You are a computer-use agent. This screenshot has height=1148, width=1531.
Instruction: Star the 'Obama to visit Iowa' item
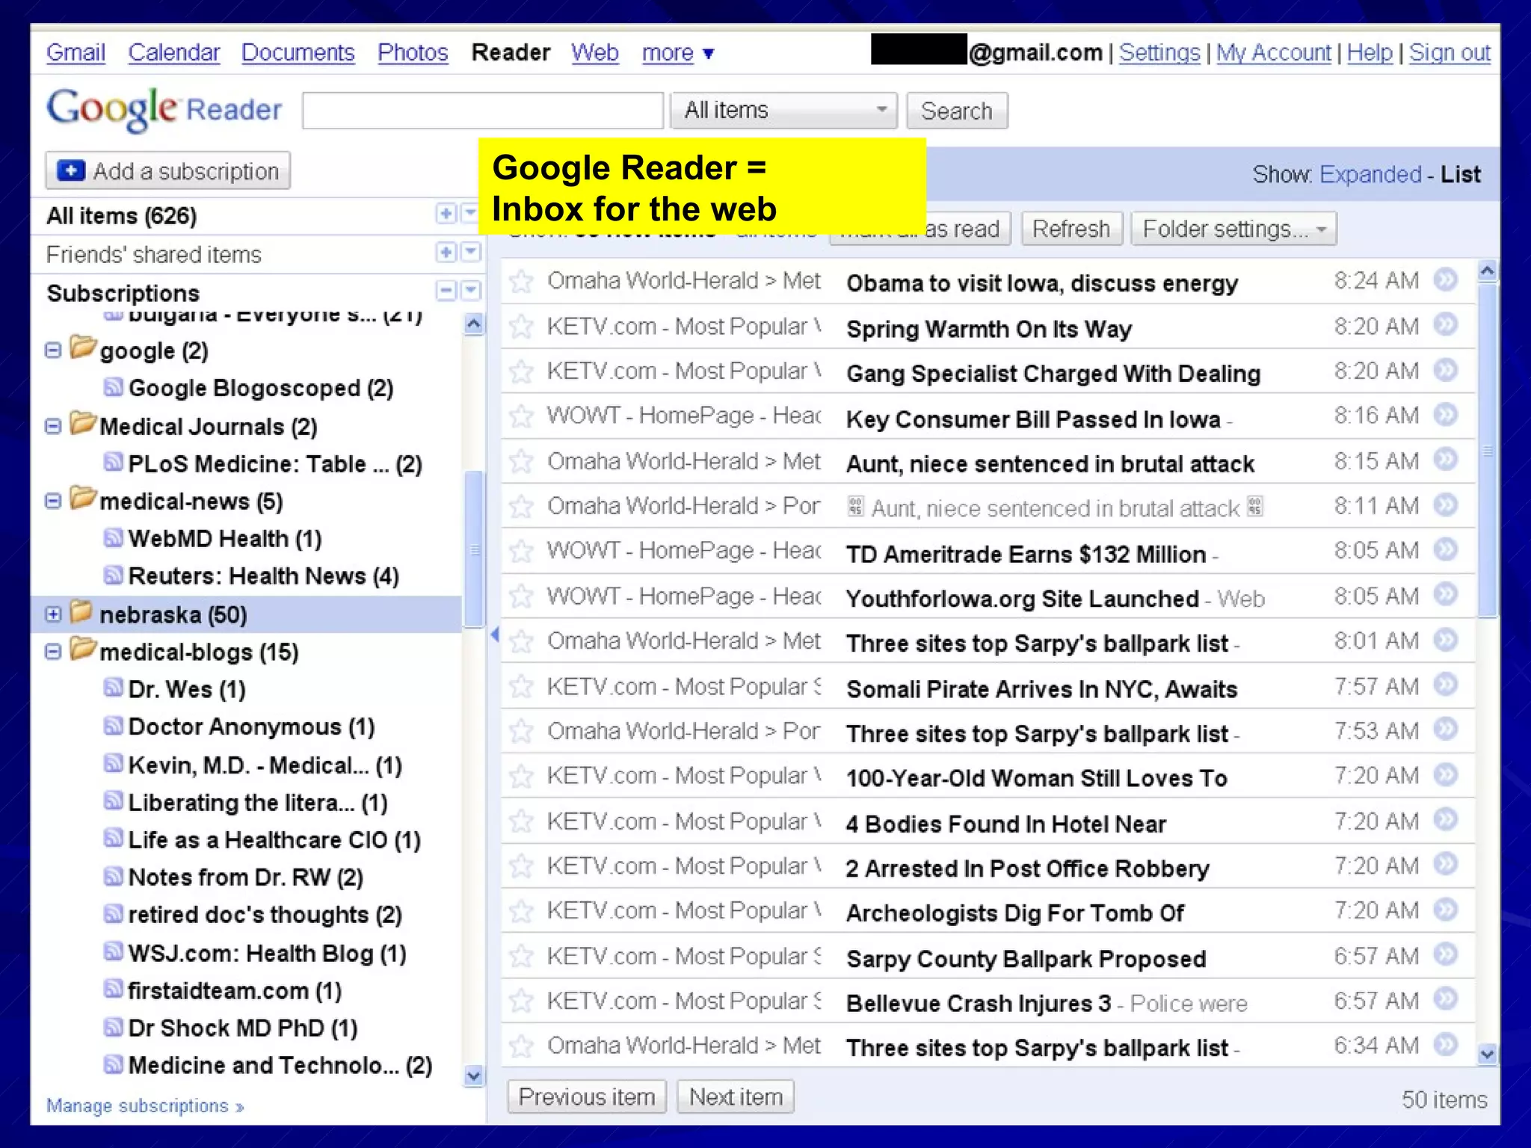click(x=521, y=282)
